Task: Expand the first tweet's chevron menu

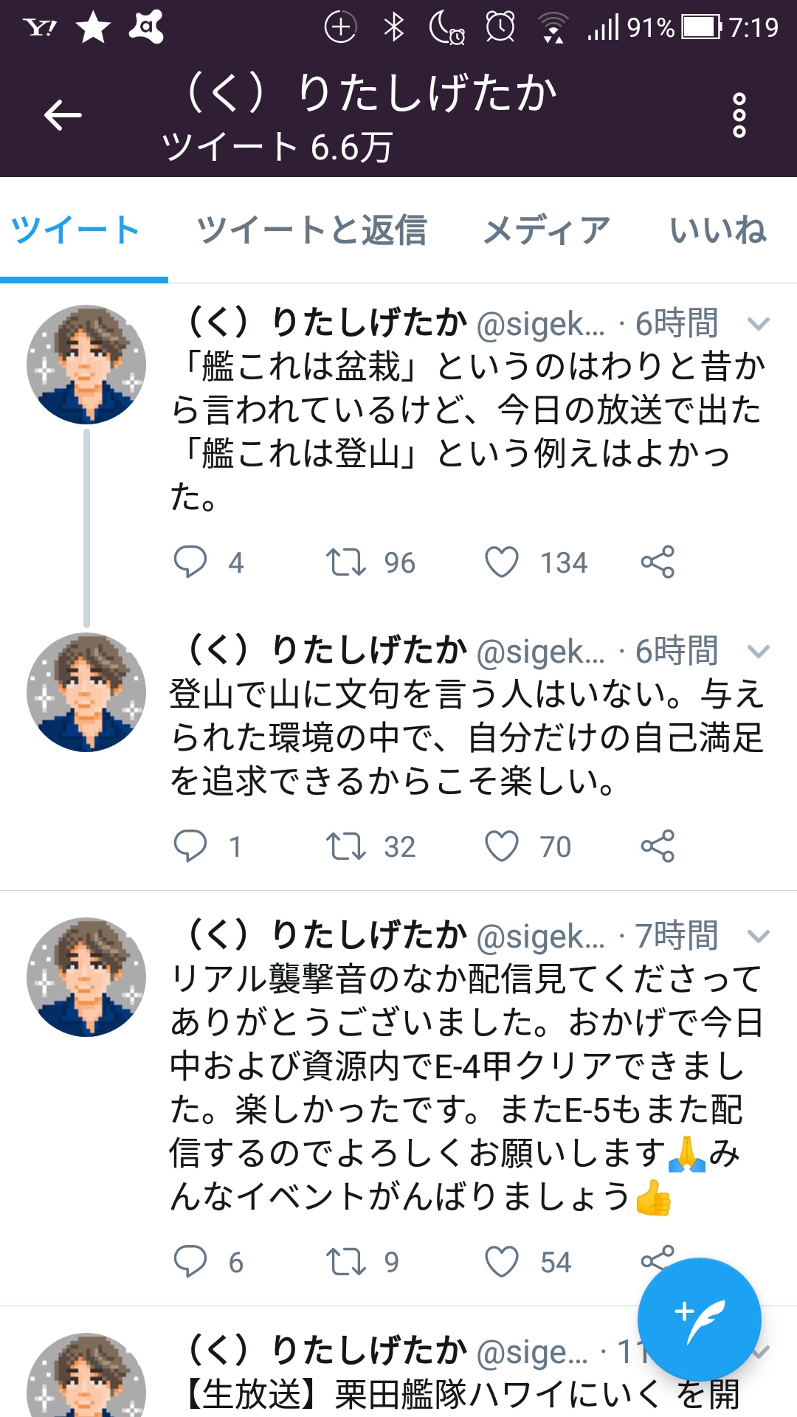Action: click(758, 323)
